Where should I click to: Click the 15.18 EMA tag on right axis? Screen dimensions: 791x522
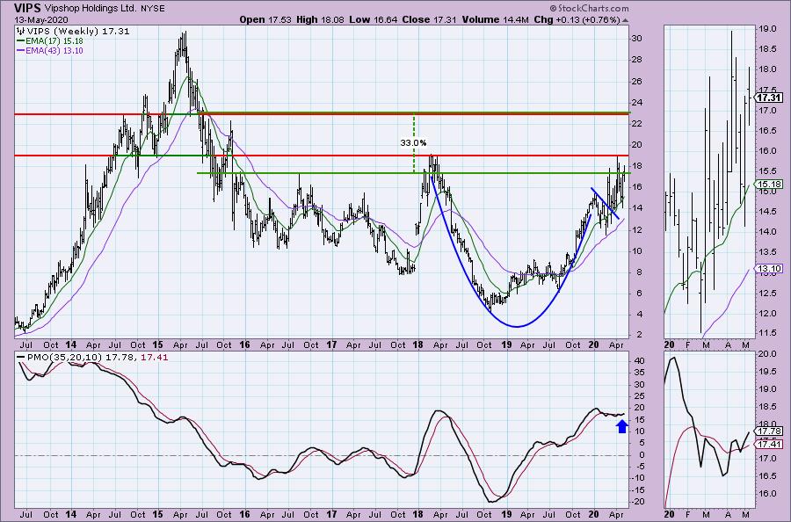pyautogui.click(x=769, y=184)
